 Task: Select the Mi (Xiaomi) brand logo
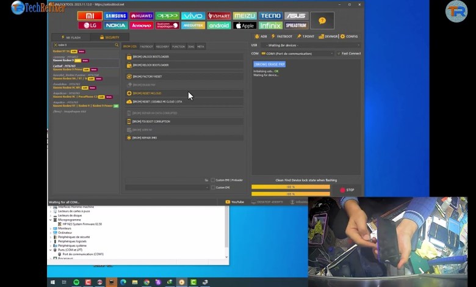90,16
